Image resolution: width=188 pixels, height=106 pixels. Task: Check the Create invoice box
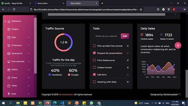[x=94, y=67]
